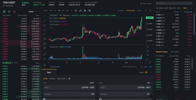Take chart snapshot with camera icon
Image resolution: width=196 pixels, height=100 pixels.
85,11
